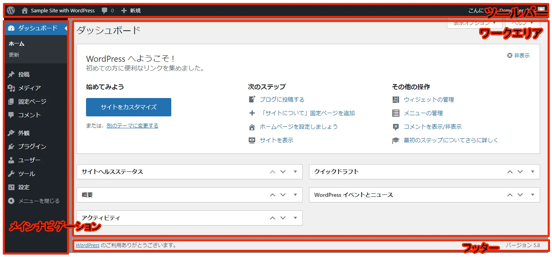Move クイックドラフト panel down
The width and height of the screenshot is (552, 257).
coord(520,172)
